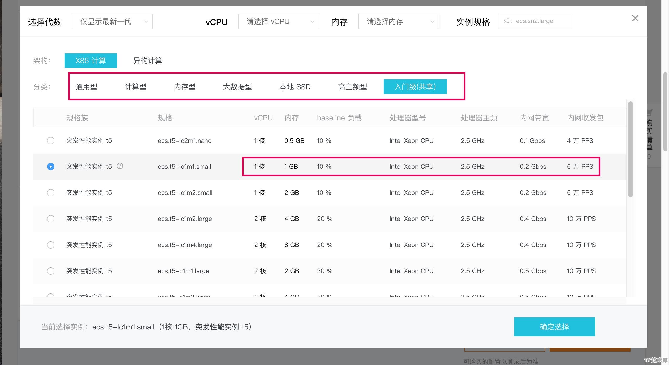Choose the 通用型 category
The height and width of the screenshot is (365, 669).
[x=86, y=87]
